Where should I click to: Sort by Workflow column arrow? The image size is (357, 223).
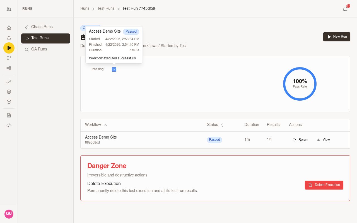point(105,125)
